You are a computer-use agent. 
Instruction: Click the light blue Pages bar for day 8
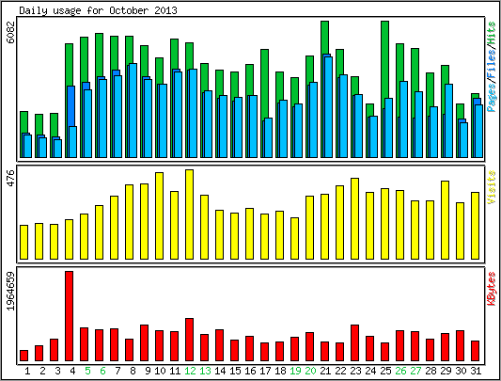[133, 111]
